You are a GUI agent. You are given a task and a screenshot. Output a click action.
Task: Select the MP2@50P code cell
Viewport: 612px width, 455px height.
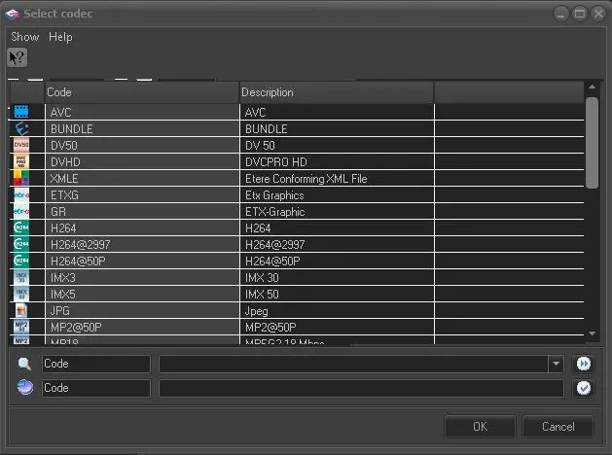[x=142, y=327]
